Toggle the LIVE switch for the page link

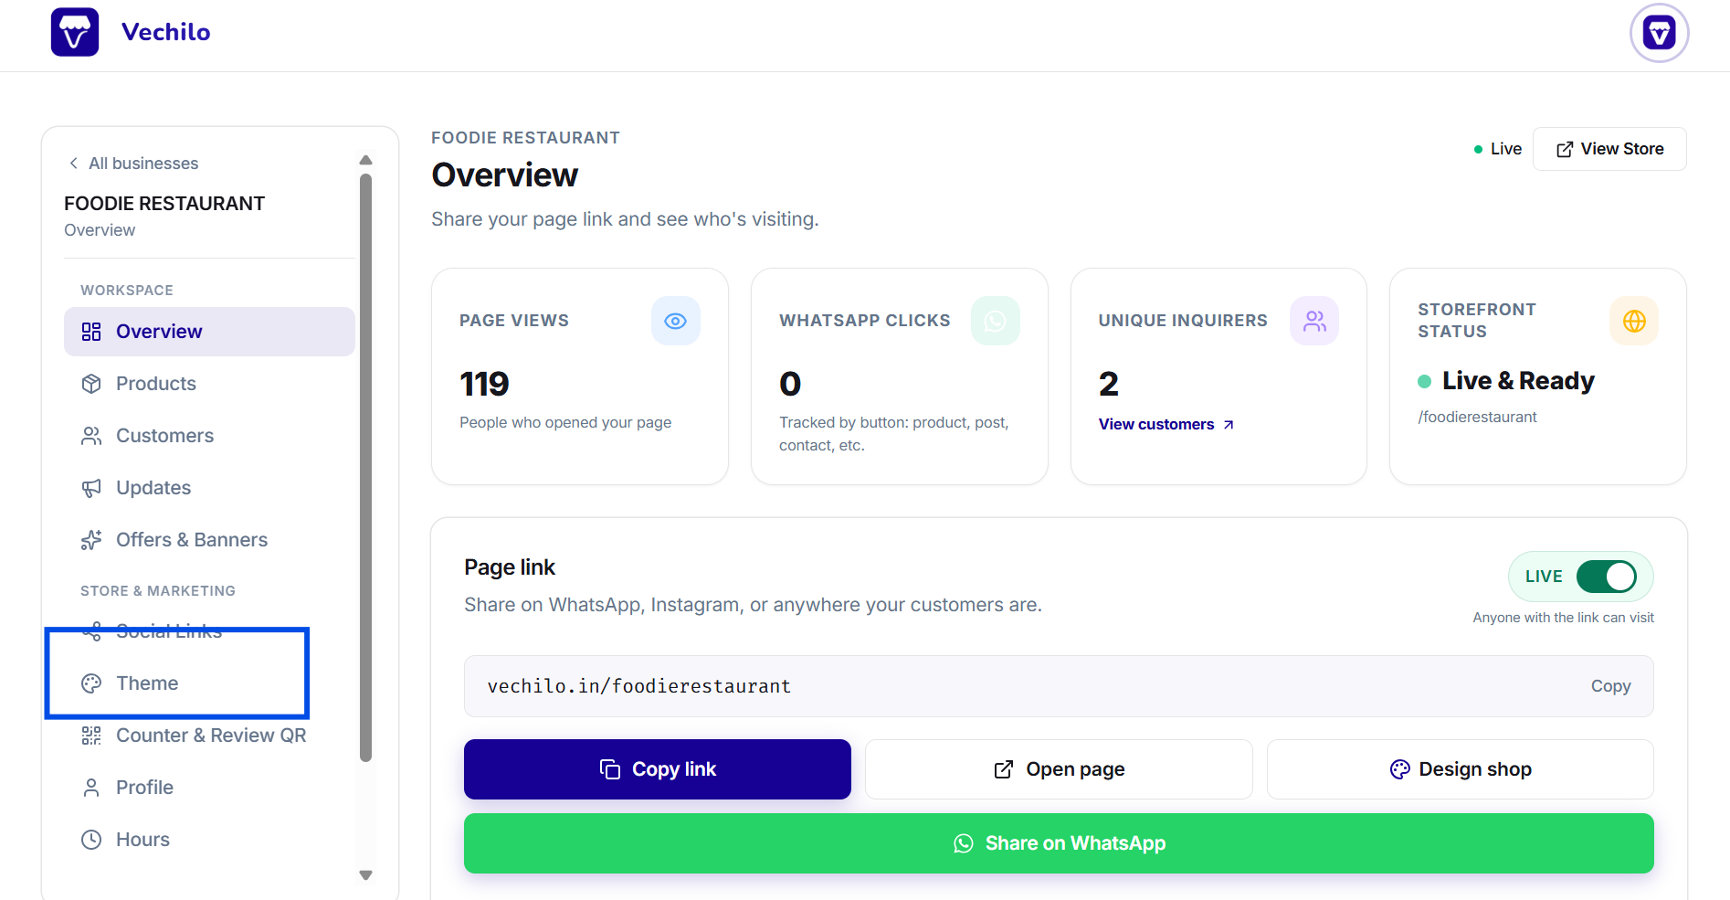click(1606, 577)
